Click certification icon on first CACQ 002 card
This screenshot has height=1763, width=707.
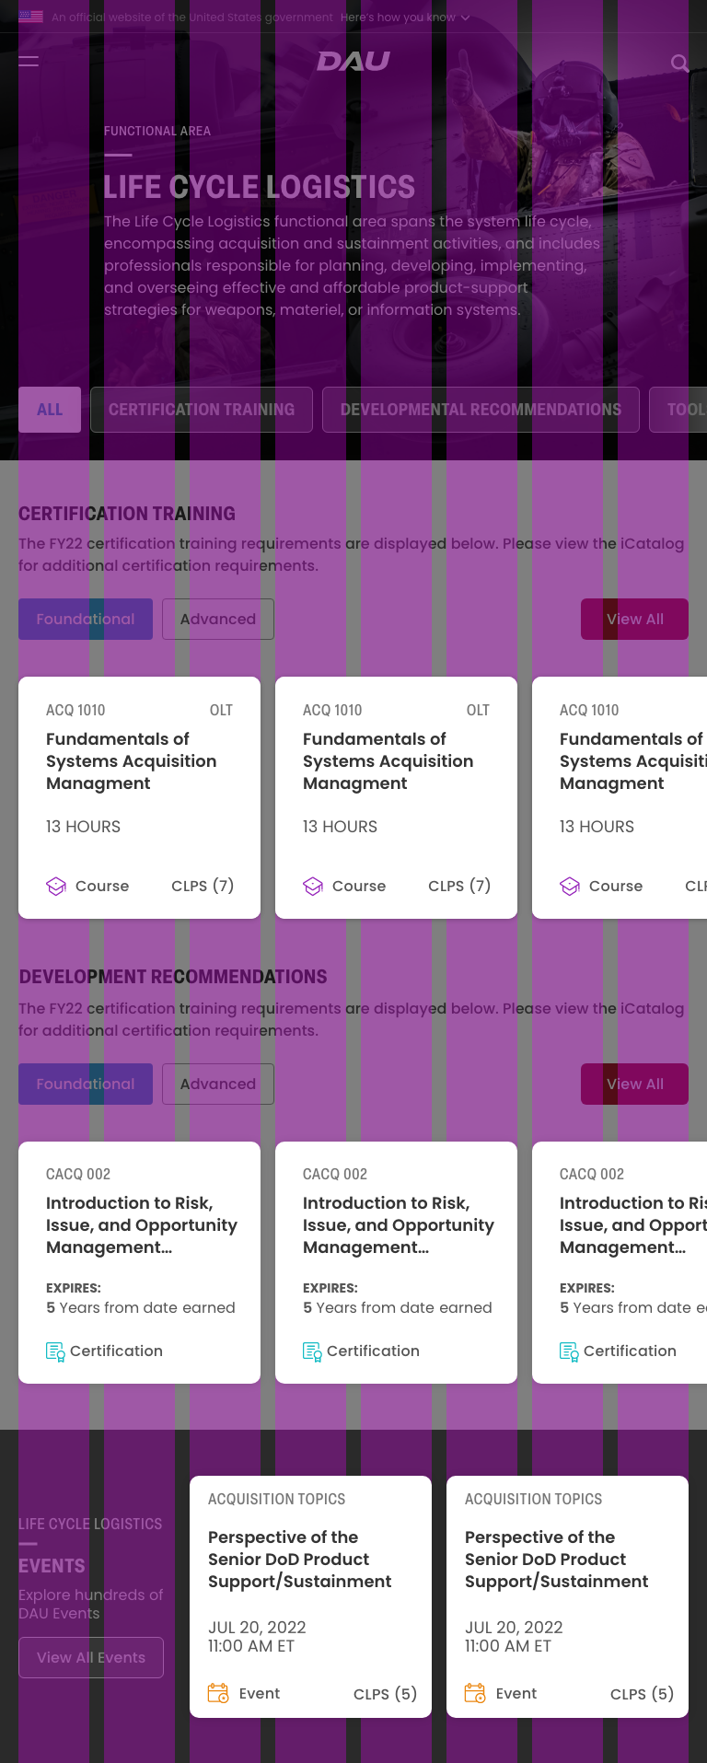[x=55, y=1351]
